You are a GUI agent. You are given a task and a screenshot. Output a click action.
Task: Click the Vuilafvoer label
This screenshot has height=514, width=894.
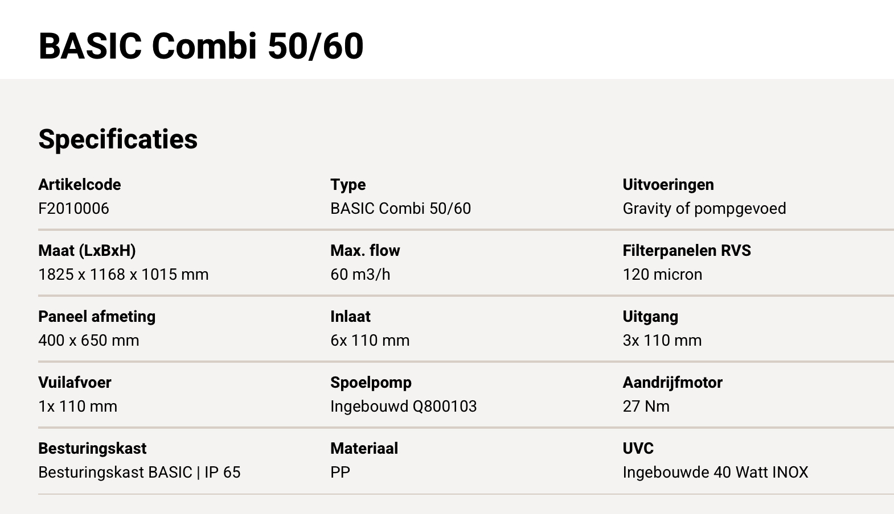click(x=75, y=382)
